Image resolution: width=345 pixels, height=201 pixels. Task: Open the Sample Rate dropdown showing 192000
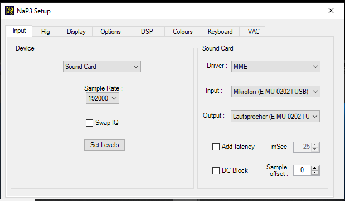point(103,98)
